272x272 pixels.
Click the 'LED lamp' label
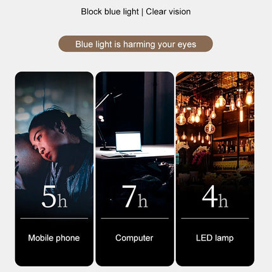pyautogui.click(x=214, y=238)
